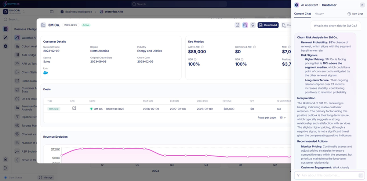Select the Current Chat tab
Viewport: 367px width, 181px height.
coord(302,14)
